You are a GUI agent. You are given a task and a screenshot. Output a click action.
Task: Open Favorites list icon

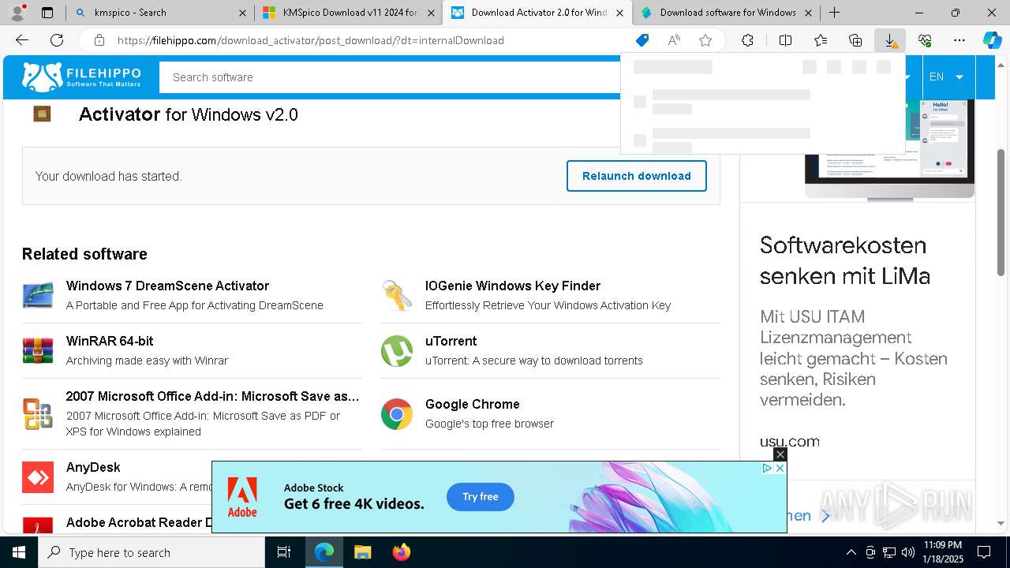[x=821, y=40]
